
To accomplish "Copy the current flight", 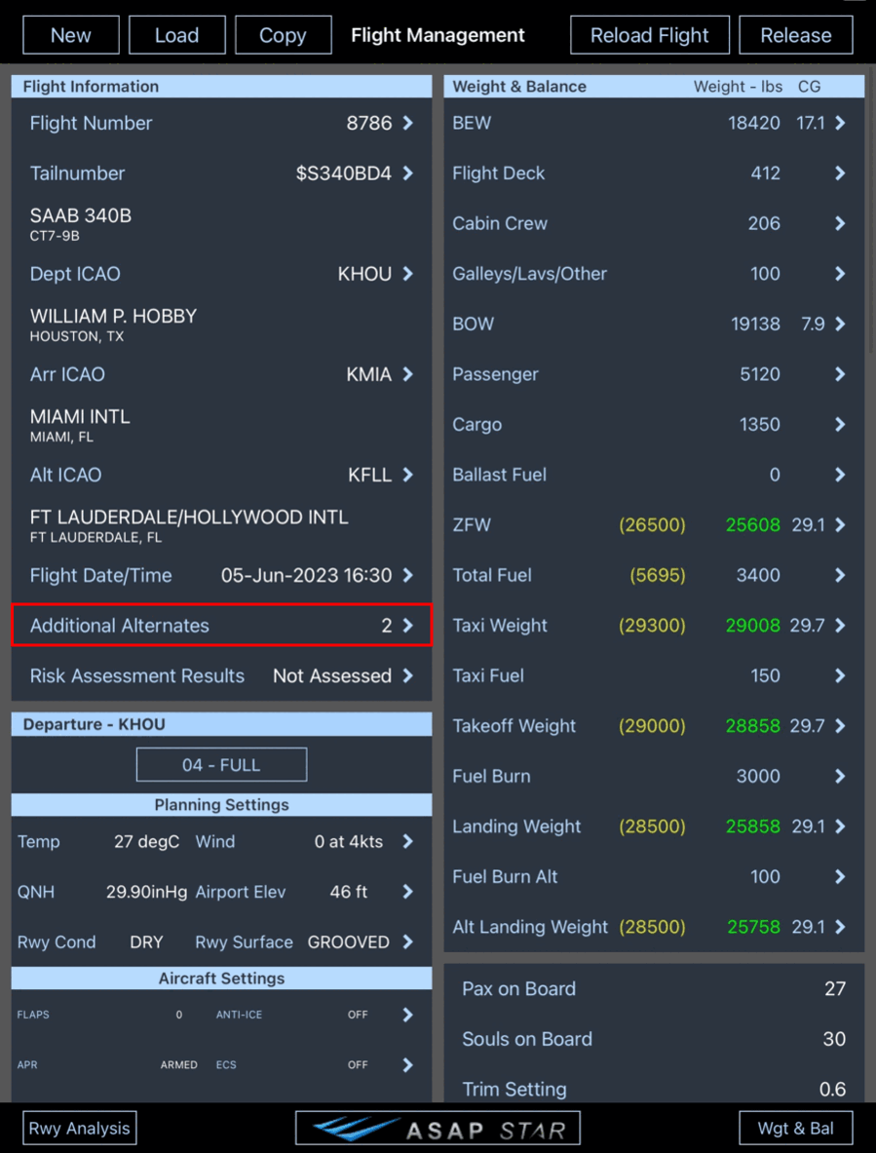I will click(x=283, y=35).
